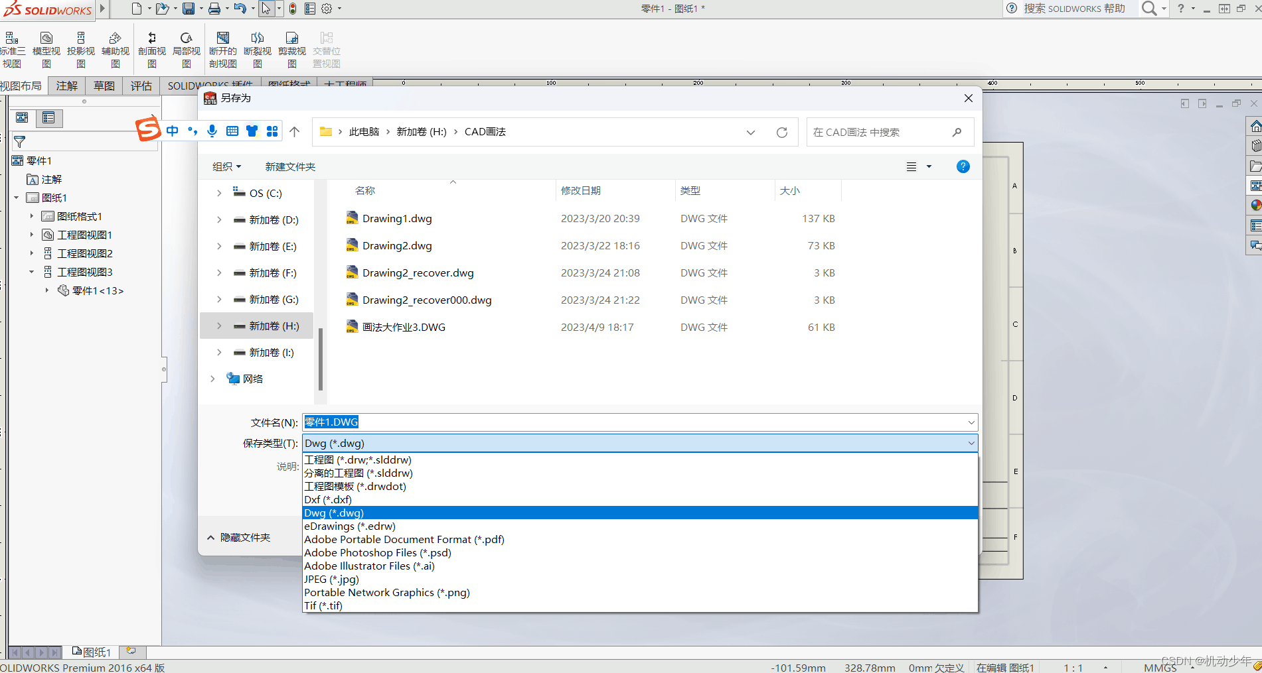
Task: Click the New document icon
Action: pos(136,9)
